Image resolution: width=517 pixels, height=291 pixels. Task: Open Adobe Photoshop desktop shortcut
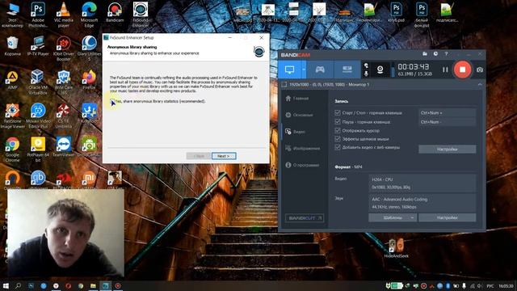[38, 15]
